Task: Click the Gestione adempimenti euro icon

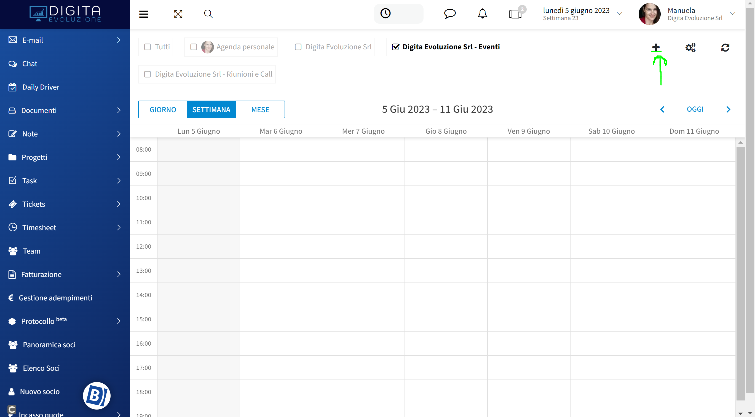Action: coord(11,298)
